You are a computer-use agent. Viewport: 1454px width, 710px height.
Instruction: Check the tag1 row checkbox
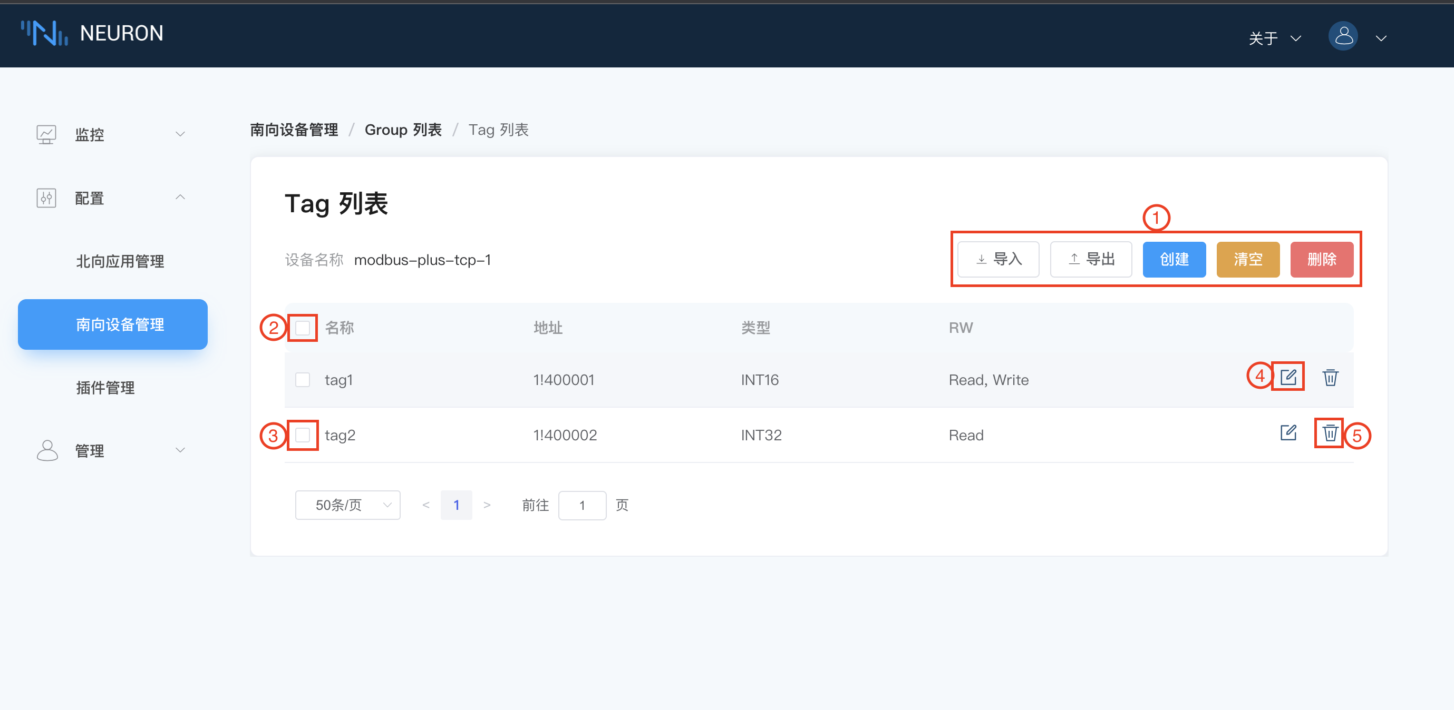click(x=303, y=380)
